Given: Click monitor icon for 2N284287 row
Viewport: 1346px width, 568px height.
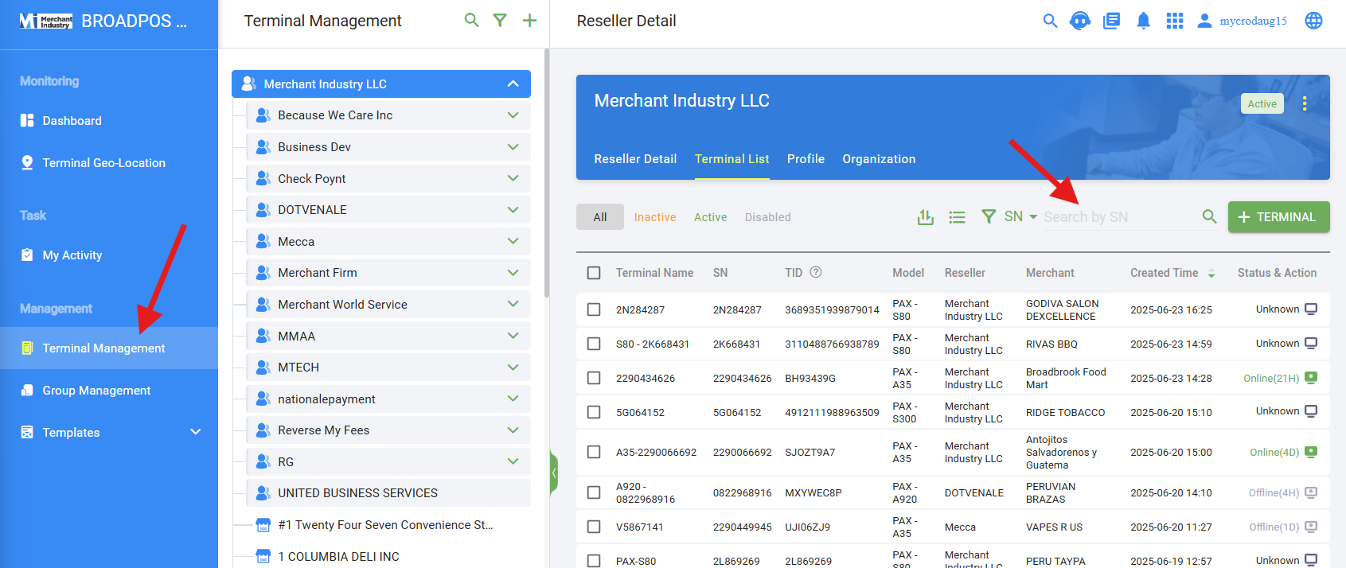Looking at the screenshot, I should [1311, 309].
